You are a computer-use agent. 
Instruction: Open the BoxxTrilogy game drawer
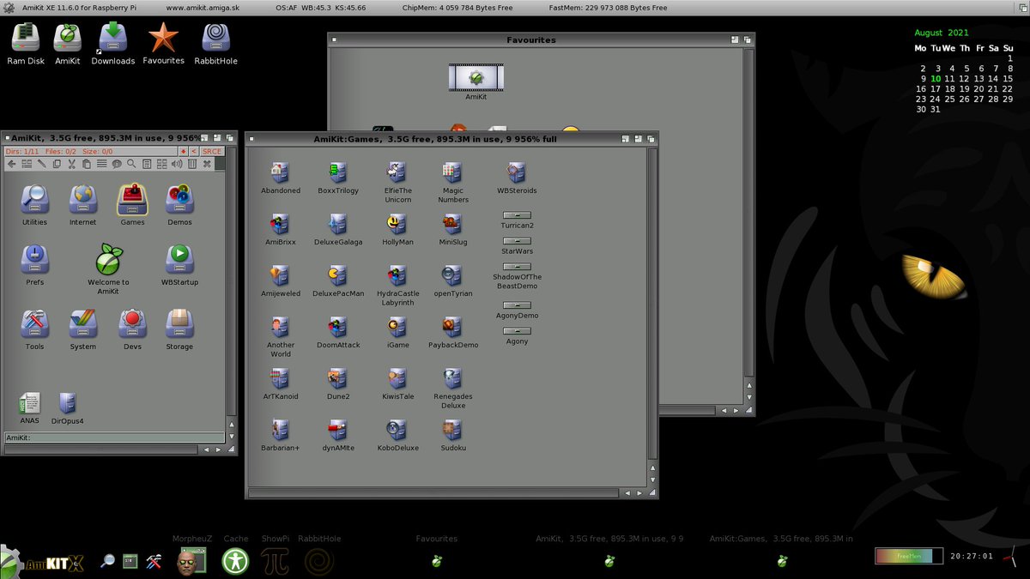coord(338,178)
